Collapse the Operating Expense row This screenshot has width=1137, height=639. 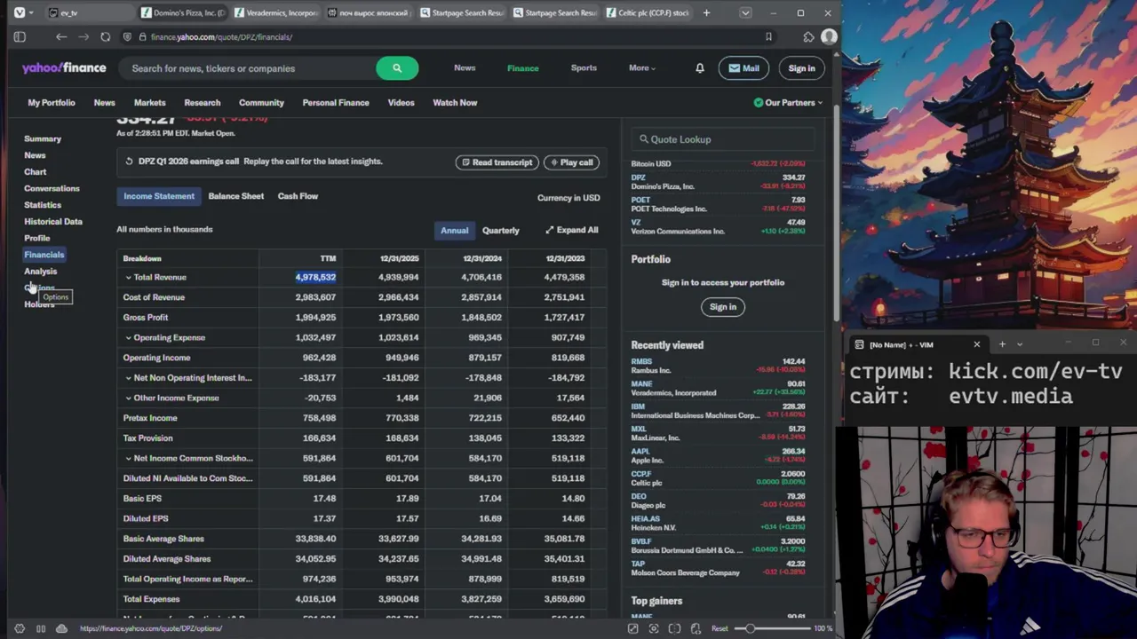coord(128,337)
